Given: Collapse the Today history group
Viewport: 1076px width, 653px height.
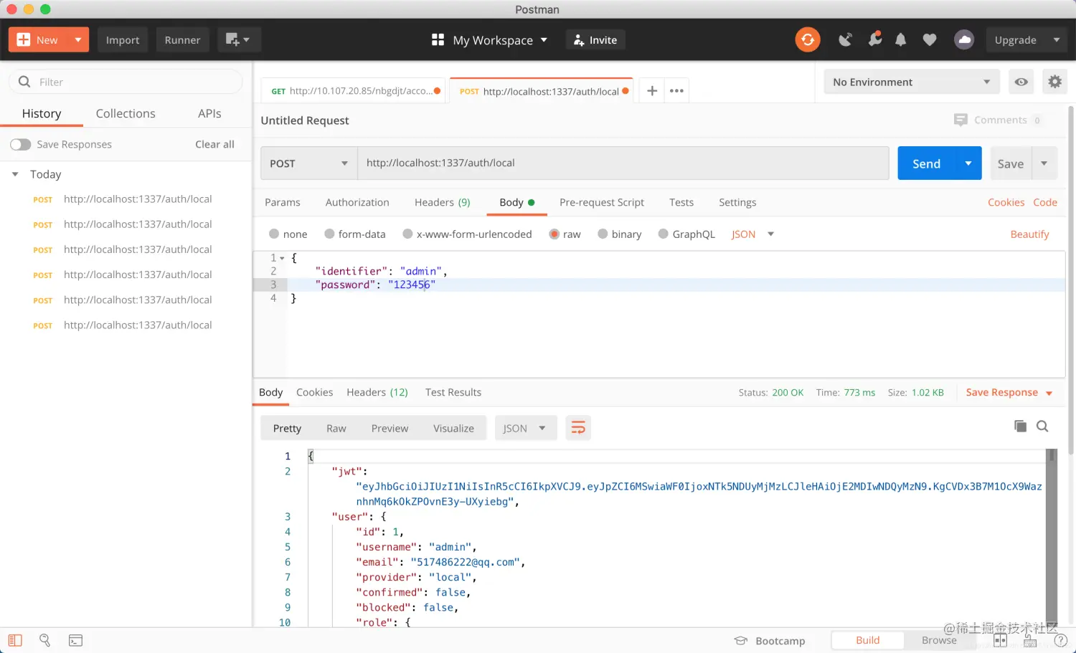Looking at the screenshot, I should click(x=15, y=174).
